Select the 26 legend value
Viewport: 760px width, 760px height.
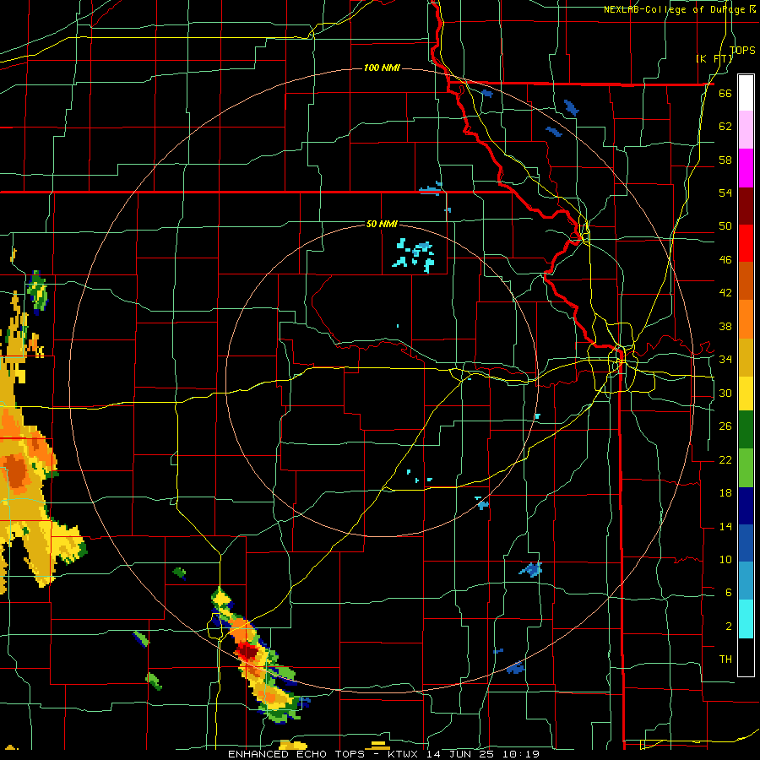click(x=725, y=426)
